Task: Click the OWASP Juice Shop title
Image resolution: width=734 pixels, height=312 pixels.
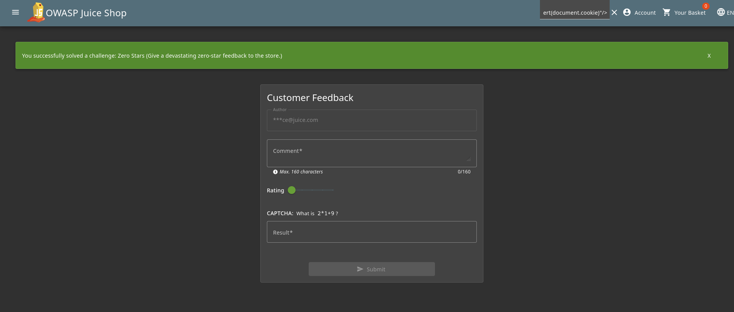Action: click(86, 13)
